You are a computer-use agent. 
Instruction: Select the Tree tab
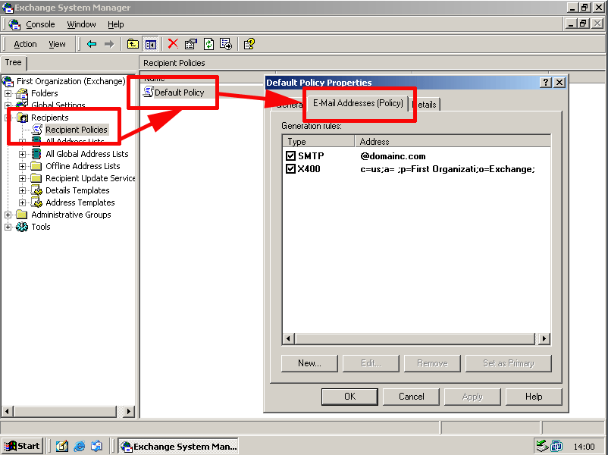click(13, 62)
